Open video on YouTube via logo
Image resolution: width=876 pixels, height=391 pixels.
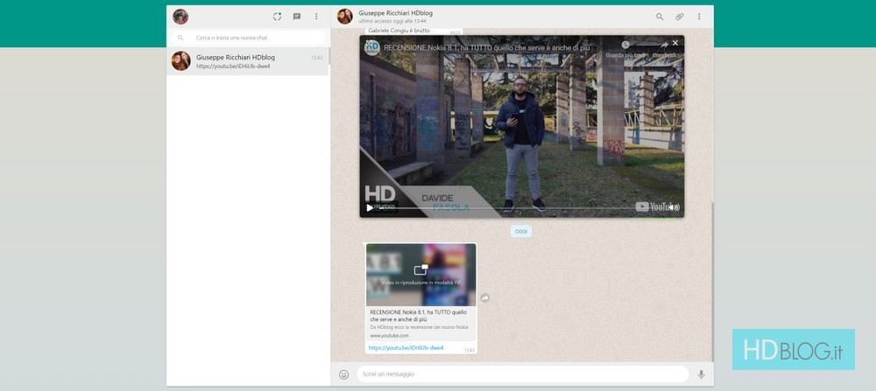tap(651, 206)
